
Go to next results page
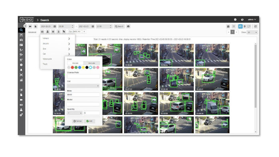236,32
